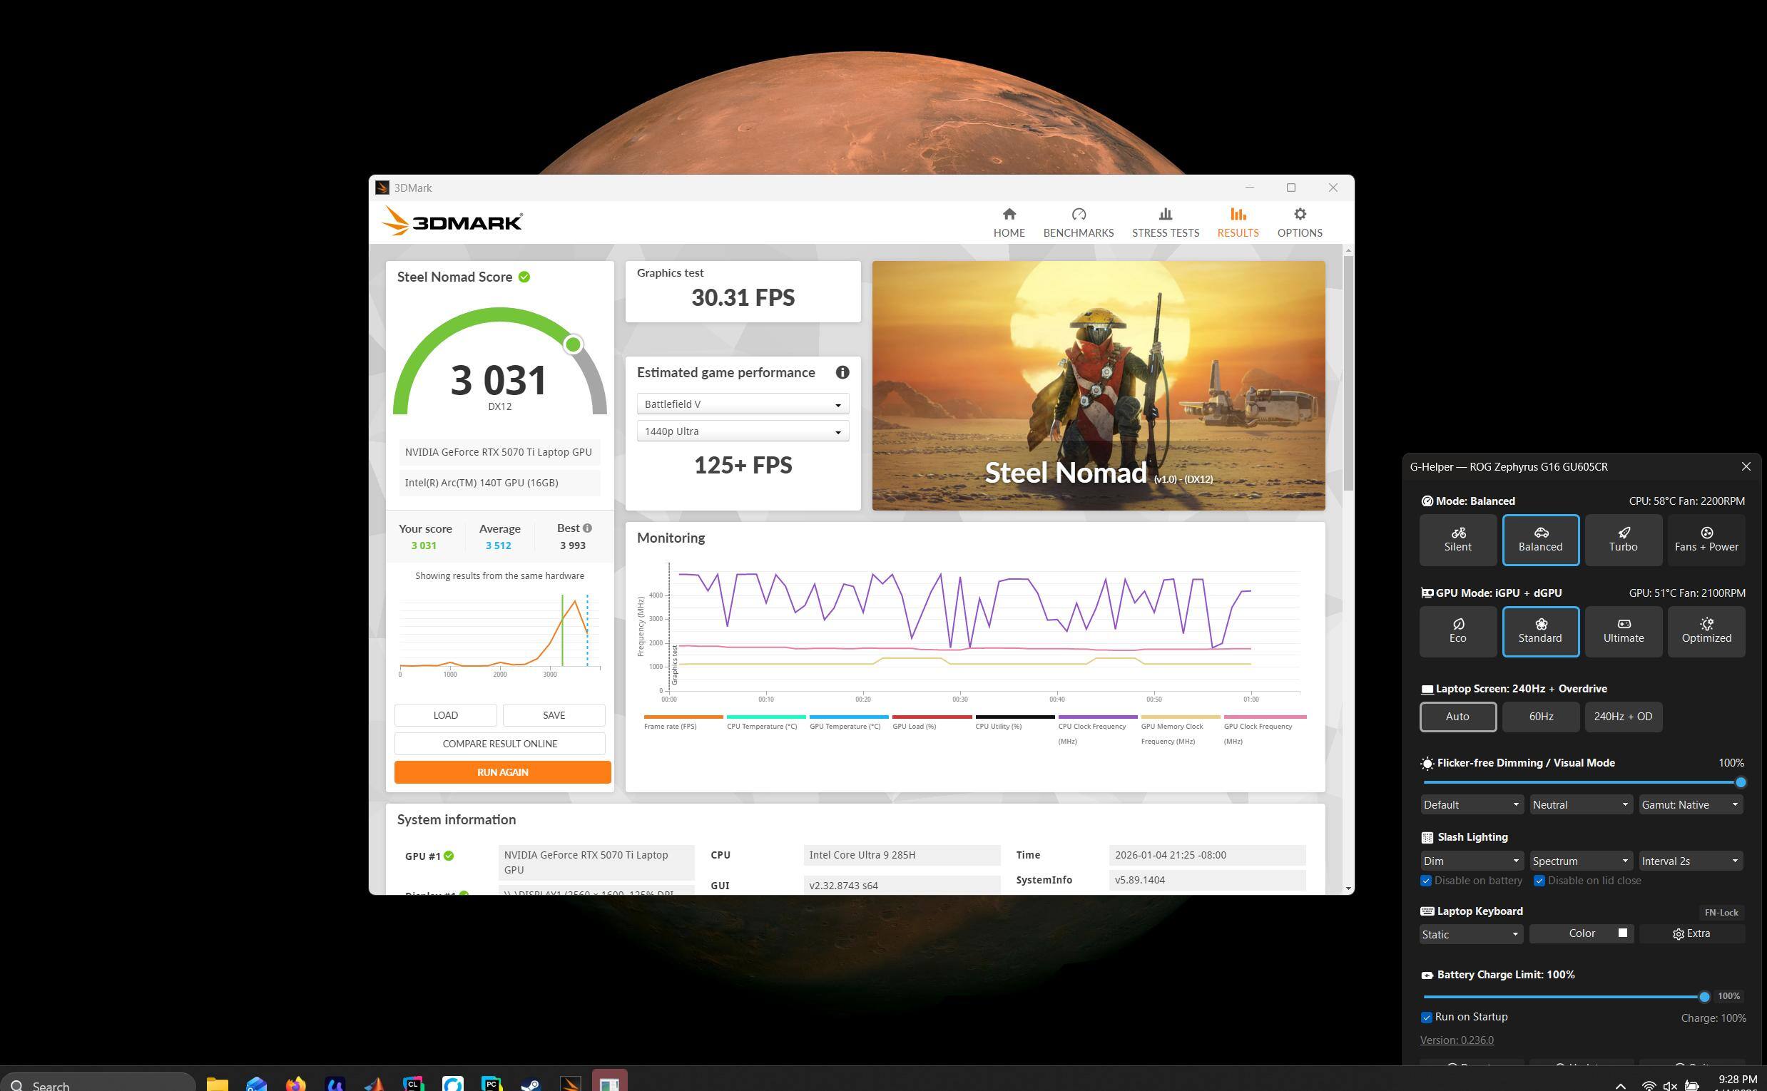The width and height of the screenshot is (1767, 1091).
Task: Open the Gamut: Native dropdown
Action: (x=1690, y=804)
